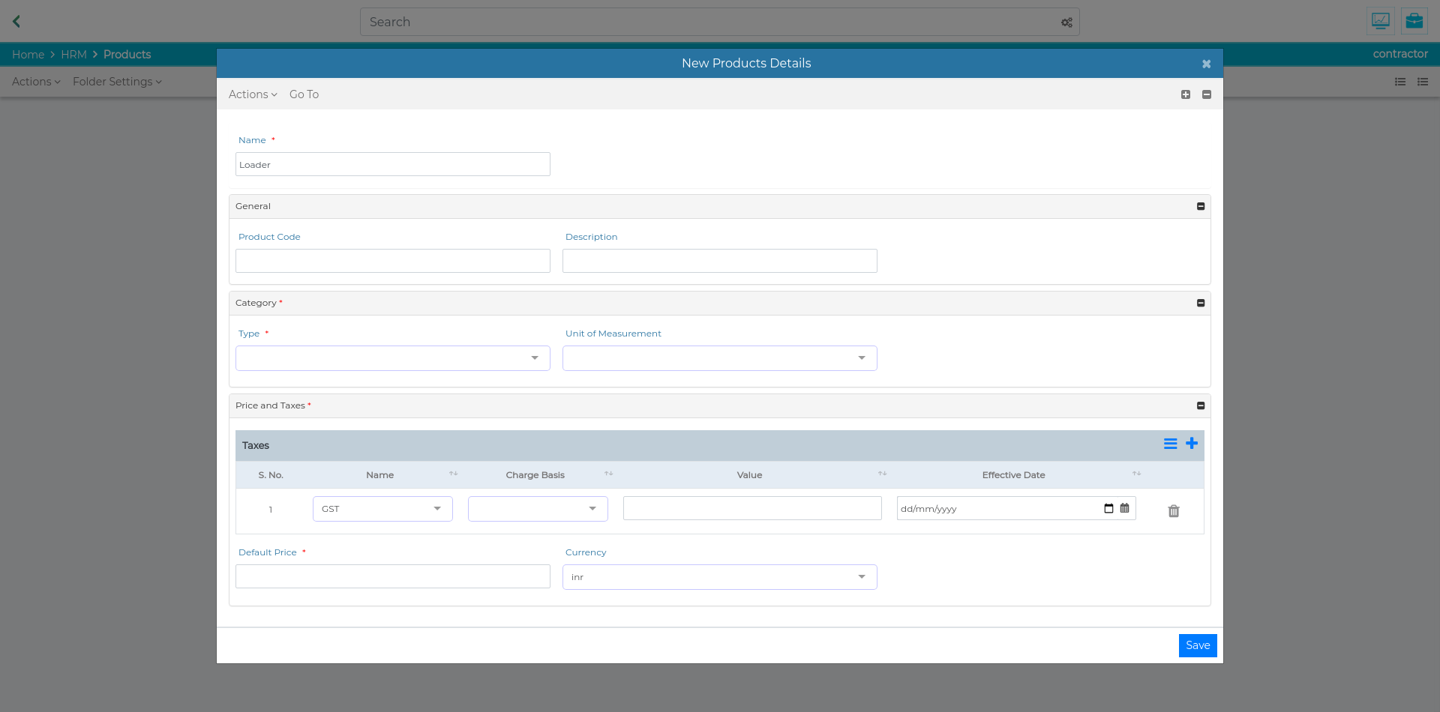Click the Default Price field
1440x712 pixels.
coord(393,576)
